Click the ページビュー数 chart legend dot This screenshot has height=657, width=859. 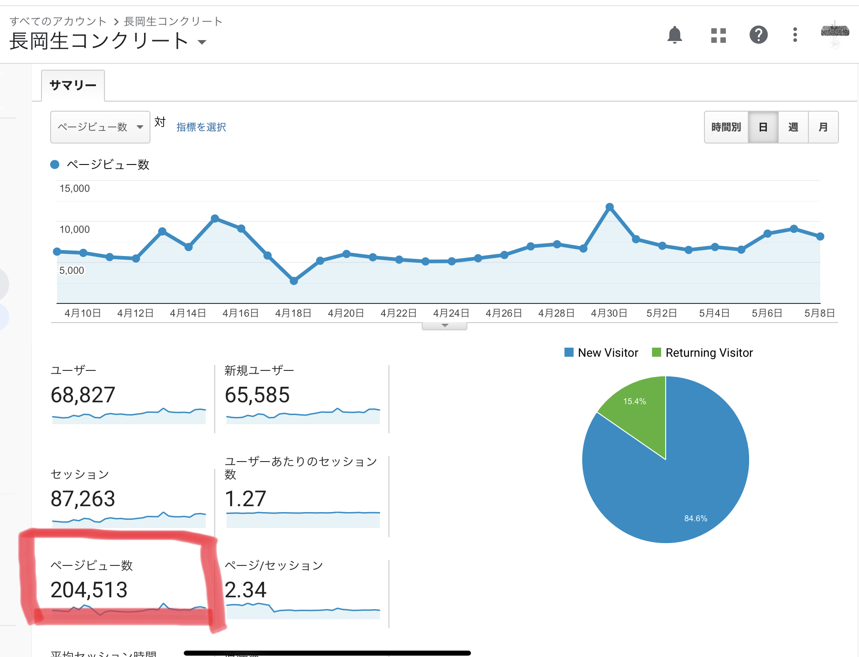55,164
